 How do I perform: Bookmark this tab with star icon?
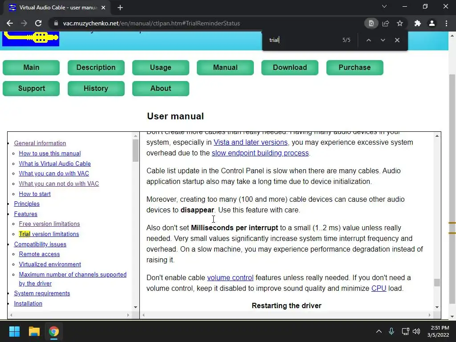pyautogui.click(x=400, y=23)
